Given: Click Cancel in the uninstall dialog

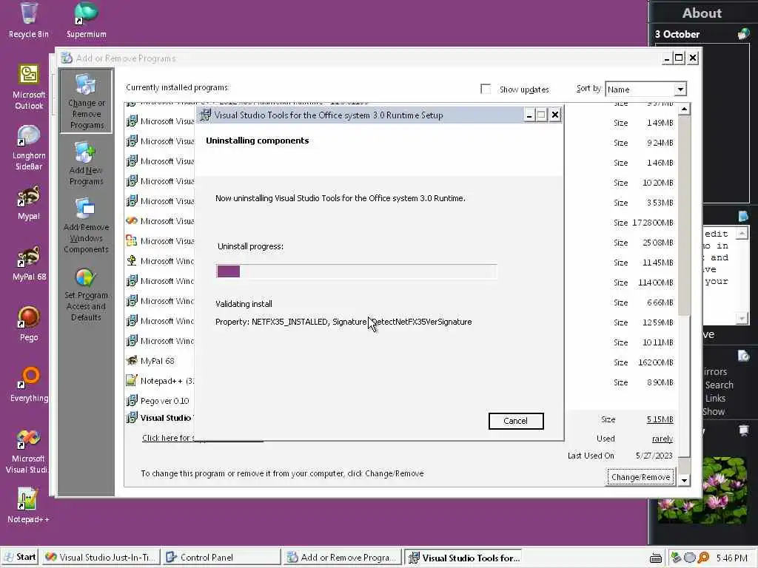Looking at the screenshot, I should pyautogui.click(x=516, y=421).
